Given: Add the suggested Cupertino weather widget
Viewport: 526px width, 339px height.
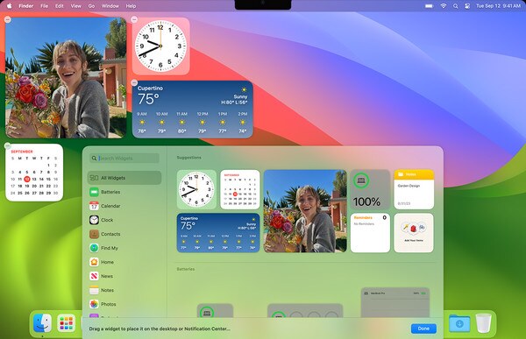Looking at the screenshot, I should [x=218, y=233].
